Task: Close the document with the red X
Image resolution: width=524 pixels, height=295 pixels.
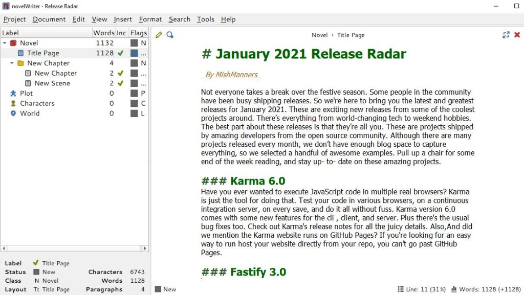Action: tap(517, 35)
